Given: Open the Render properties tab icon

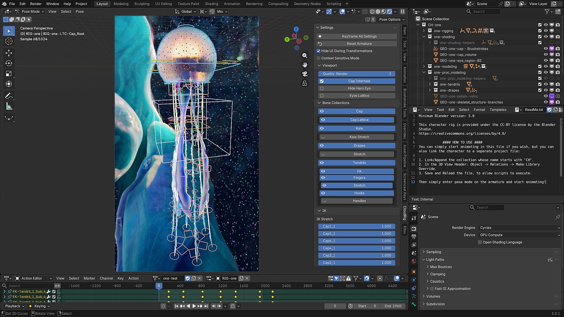Looking at the screenshot, I should pos(414,229).
